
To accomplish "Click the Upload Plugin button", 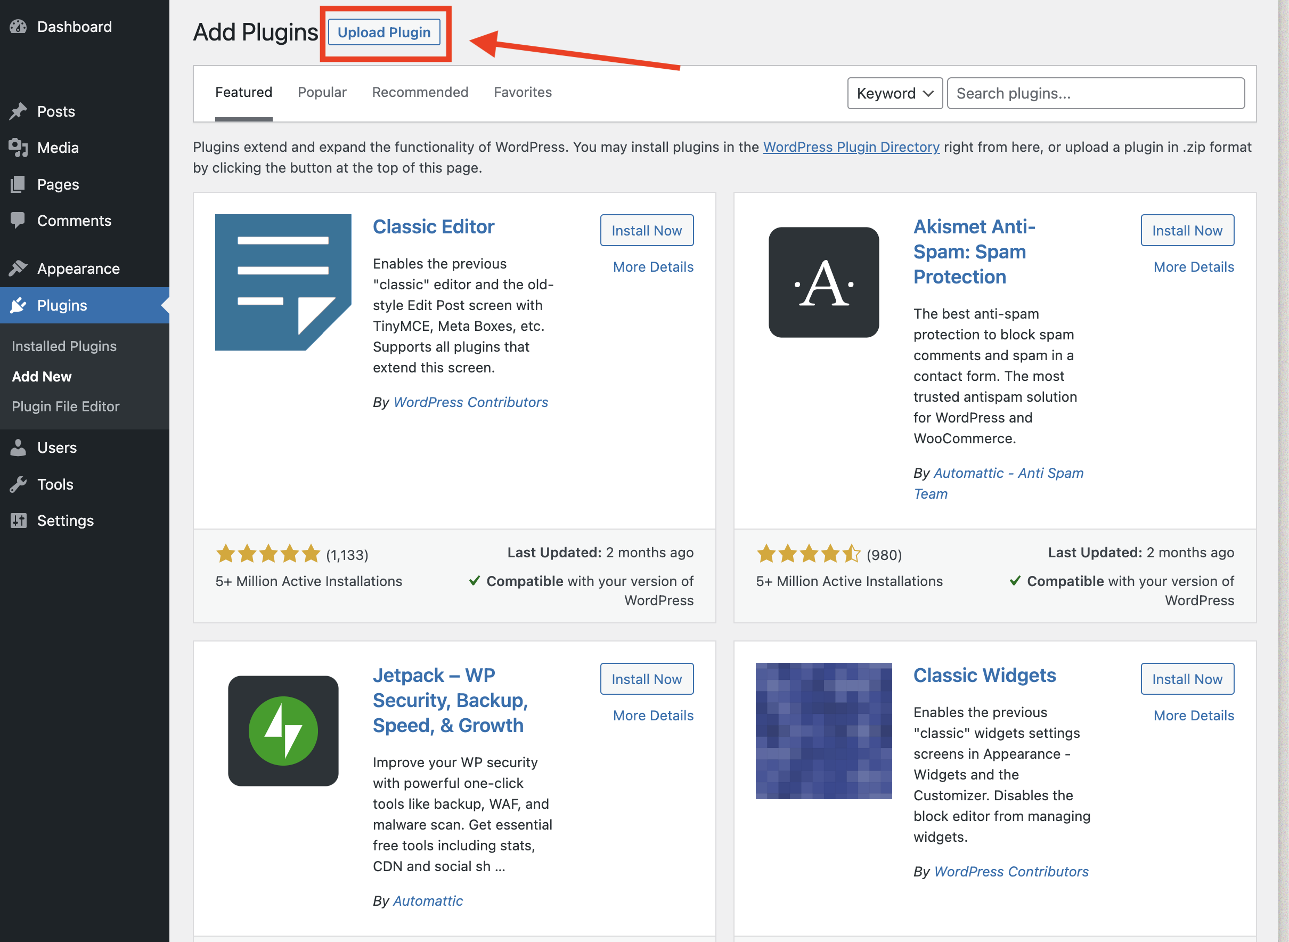I will [x=384, y=33].
